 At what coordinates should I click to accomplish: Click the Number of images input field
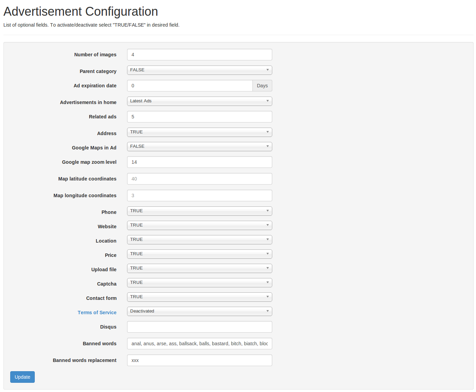(199, 55)
